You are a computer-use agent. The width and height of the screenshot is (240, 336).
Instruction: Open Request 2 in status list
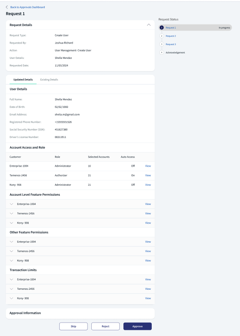point(170,36)
